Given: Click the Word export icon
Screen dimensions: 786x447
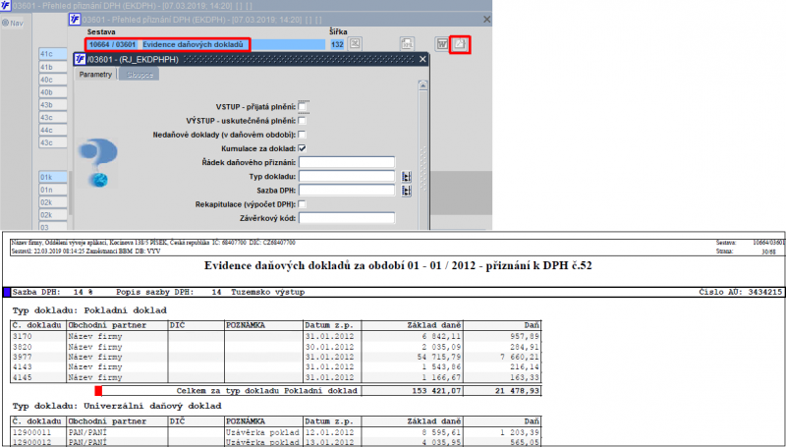Looking at the screenshot, I should click(x=441, y=44).
